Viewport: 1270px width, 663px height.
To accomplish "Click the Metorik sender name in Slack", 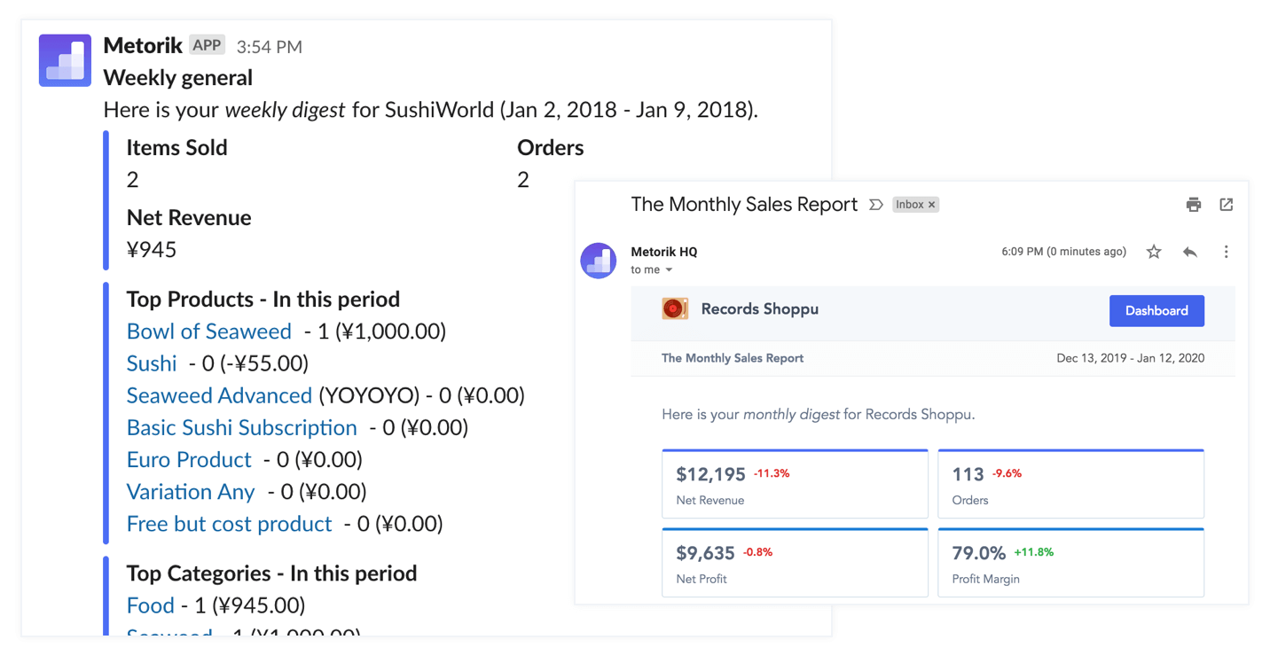I will 143,45.
